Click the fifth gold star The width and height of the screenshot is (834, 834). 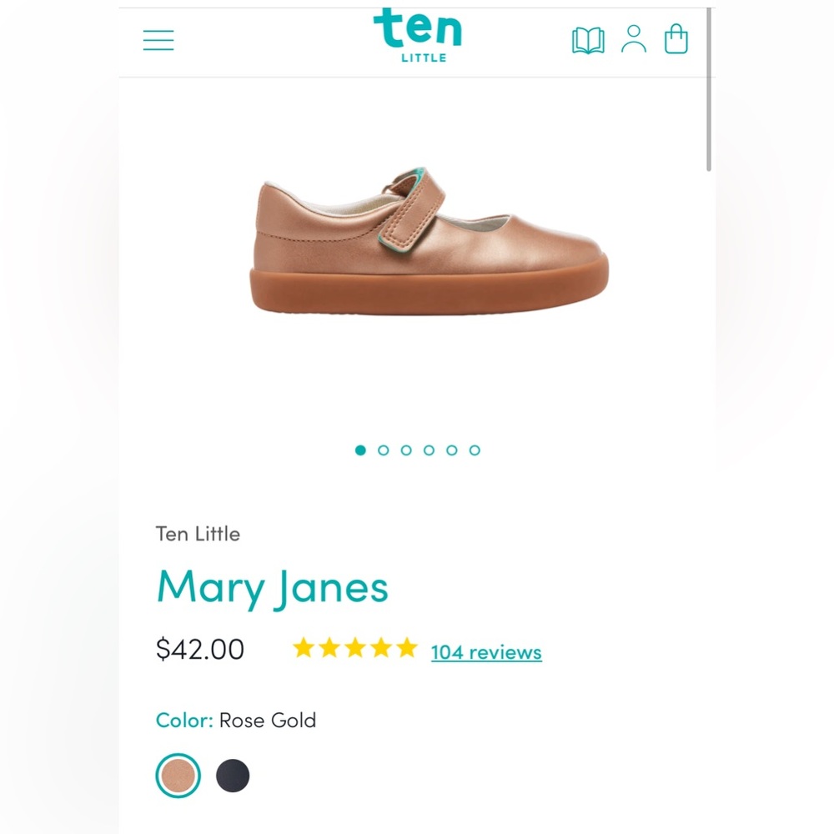pos(404,648)
